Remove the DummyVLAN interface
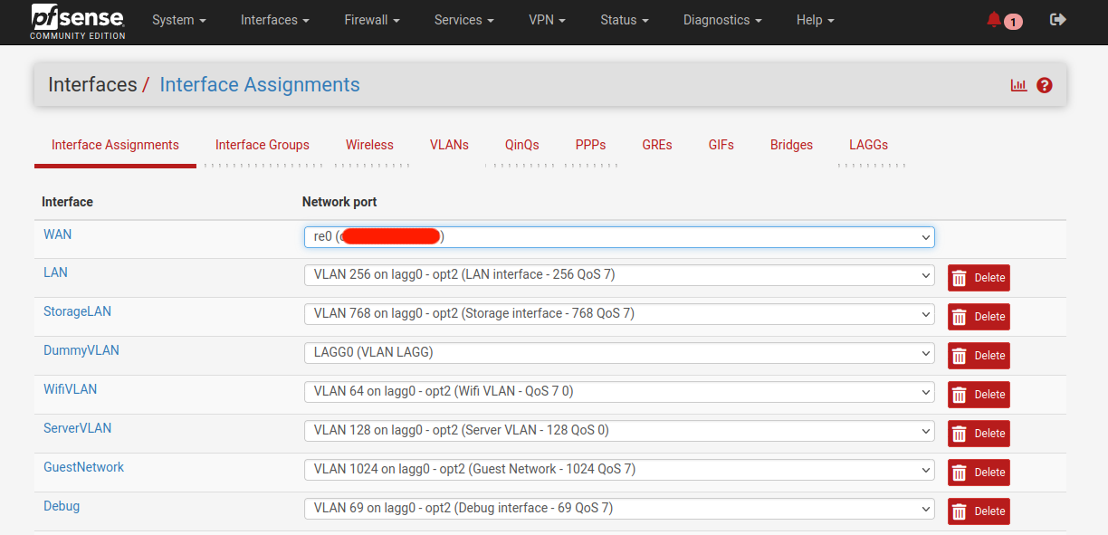 (x=979, y=356)
